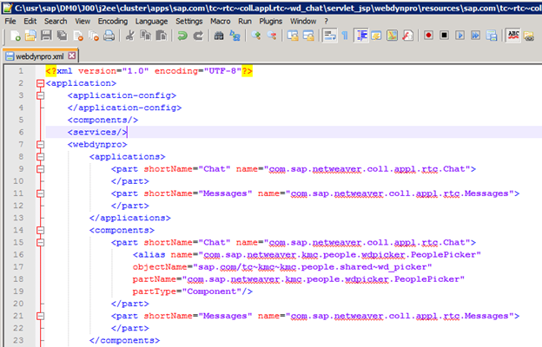The image size is (542, 347).
Task: Open the Plugins menu
Action: point(271,22)
